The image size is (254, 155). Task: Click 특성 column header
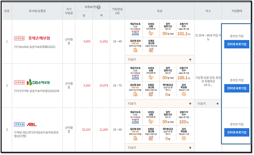click(x=160, y=11)
